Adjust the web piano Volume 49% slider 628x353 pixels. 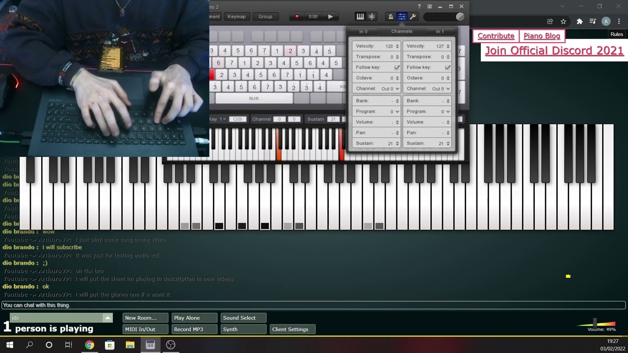coord(595,323)
